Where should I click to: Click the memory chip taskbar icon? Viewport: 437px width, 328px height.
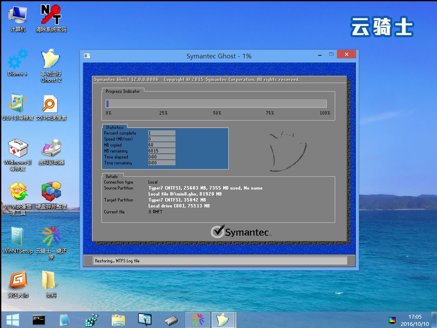(x=171, y=320)
